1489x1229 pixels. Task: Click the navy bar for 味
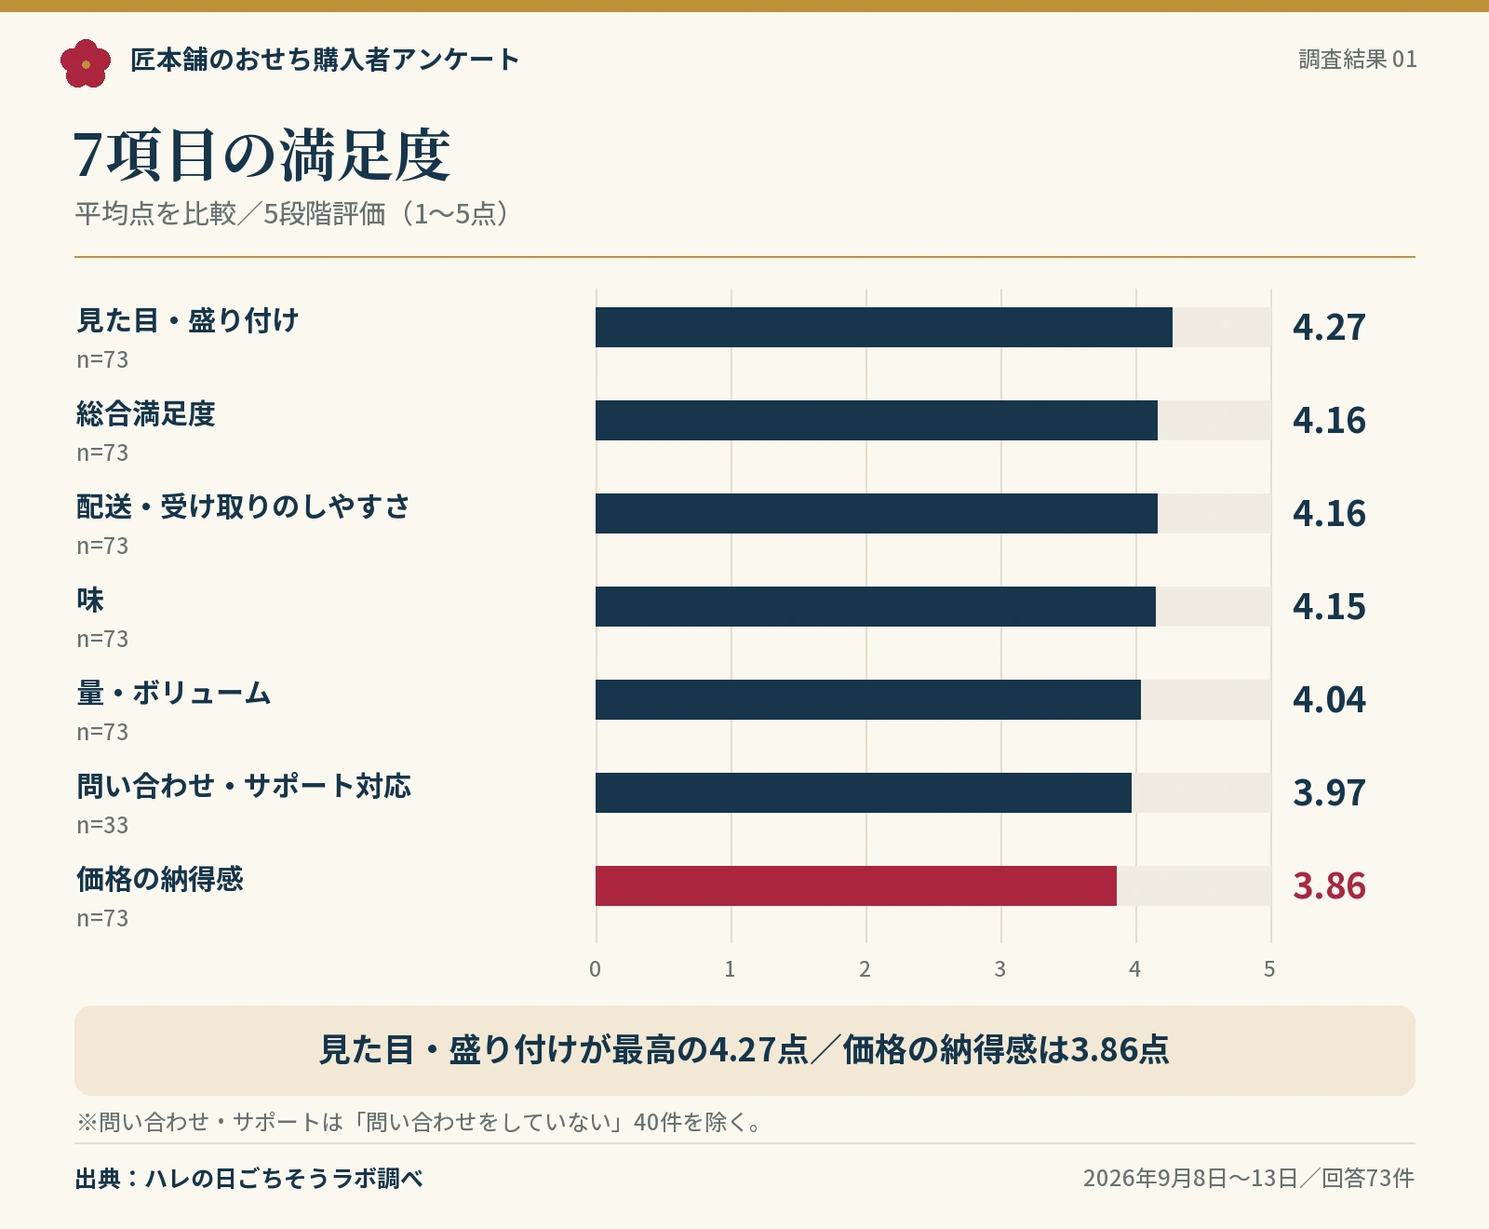(876, 606)
